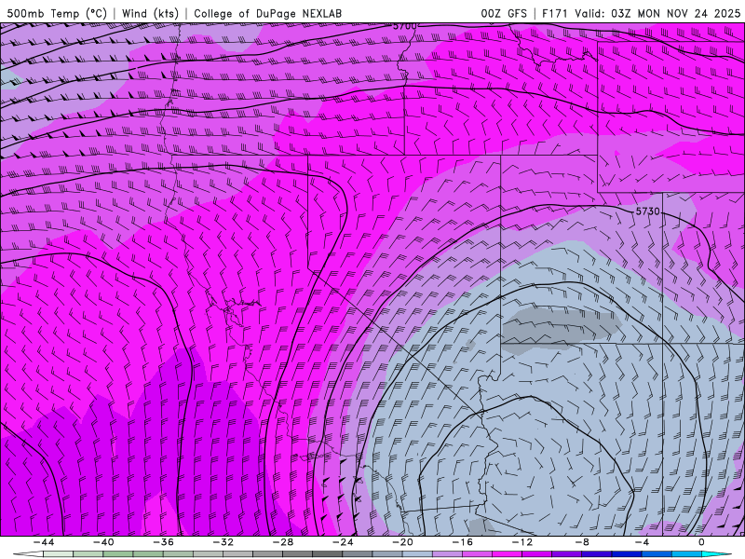Click the "Wind (kts)" header label
Screen dimensions: 745x559
tap(150, 13)
